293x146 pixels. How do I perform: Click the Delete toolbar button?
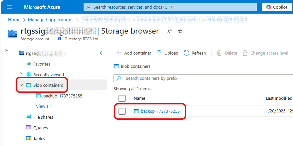click(227, 53)
